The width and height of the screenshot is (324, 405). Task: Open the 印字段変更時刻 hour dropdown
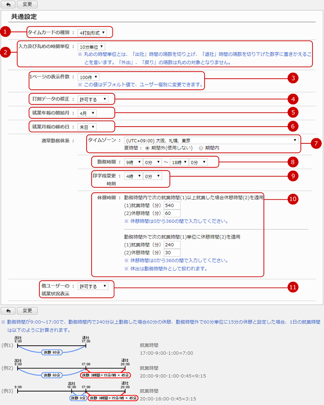(x=132, y=176)
